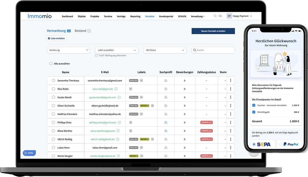Click the Immomio logo
Image resolution: width=308 pixels, height=177 pixels.
39,16
